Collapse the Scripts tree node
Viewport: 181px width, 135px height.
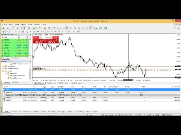3,71
